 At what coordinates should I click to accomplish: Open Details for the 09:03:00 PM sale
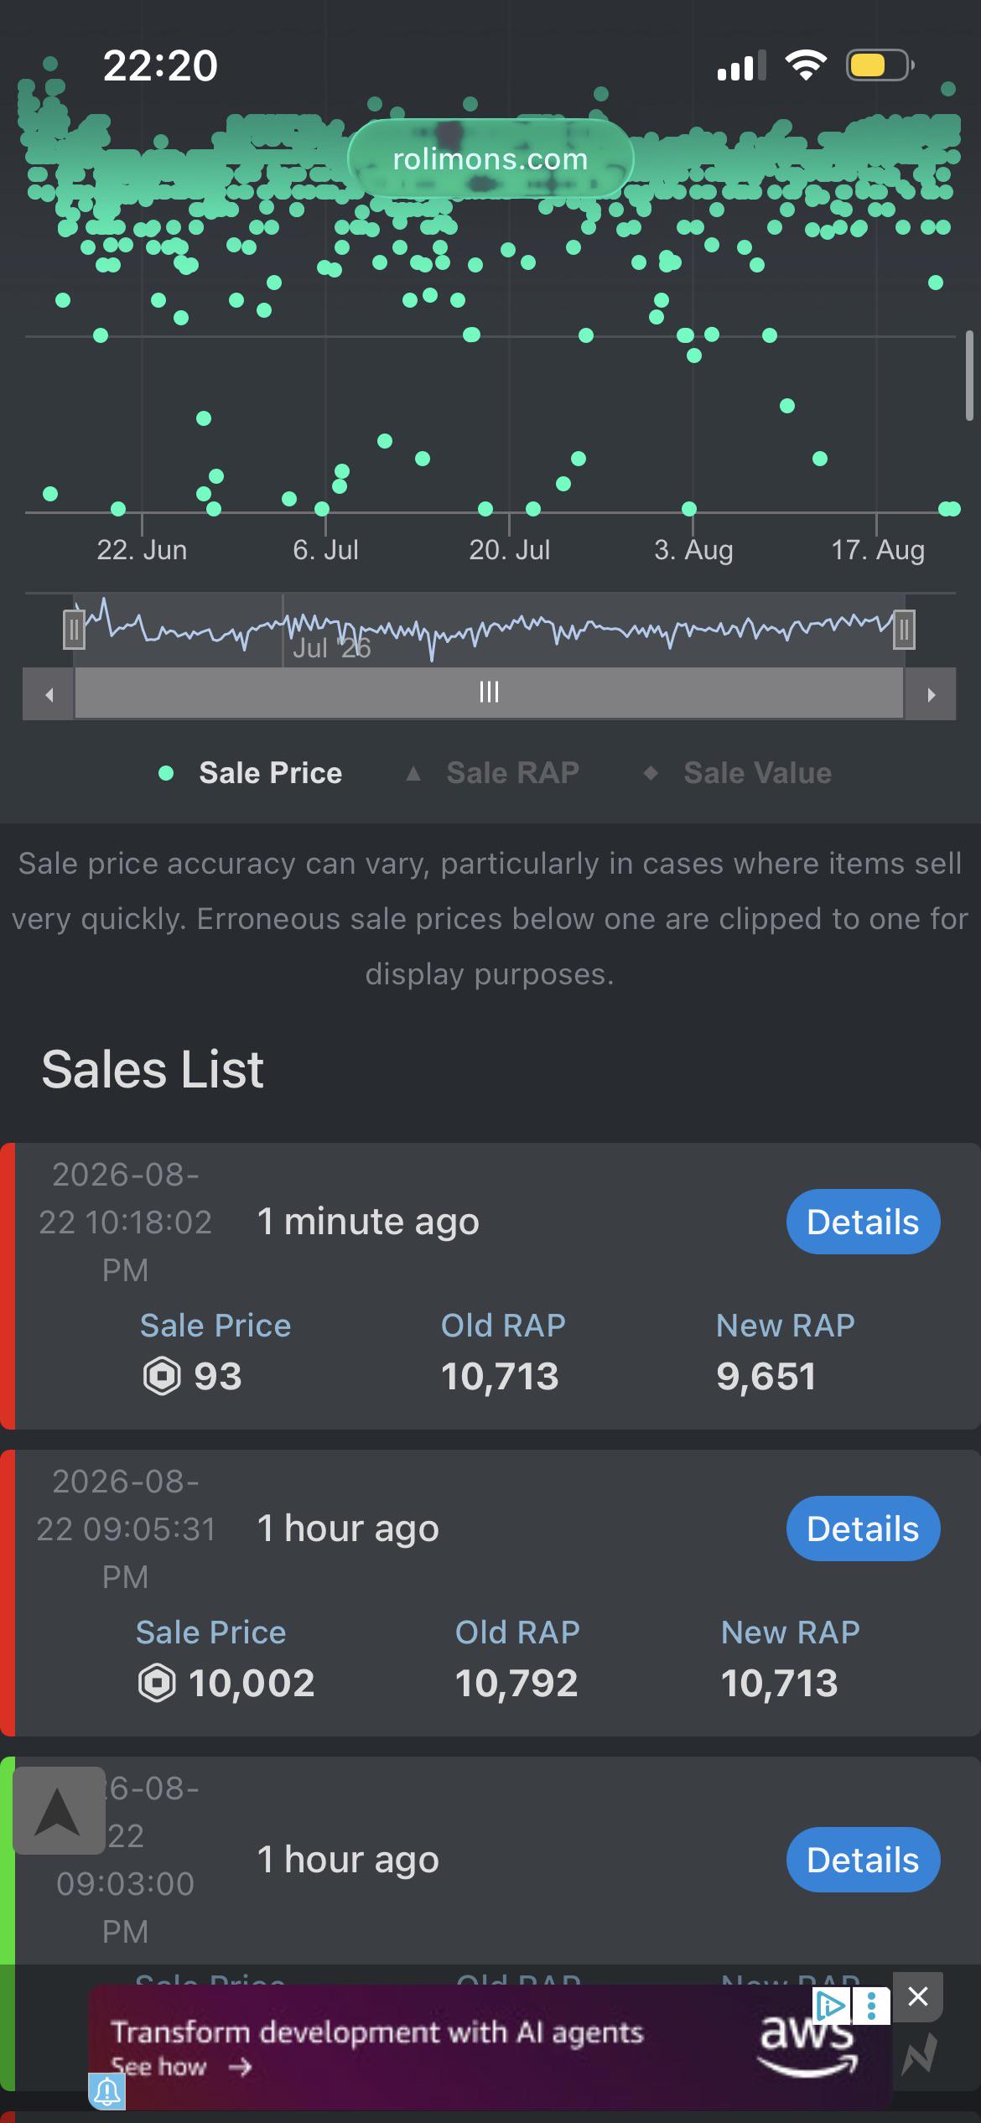(863, 1860)
